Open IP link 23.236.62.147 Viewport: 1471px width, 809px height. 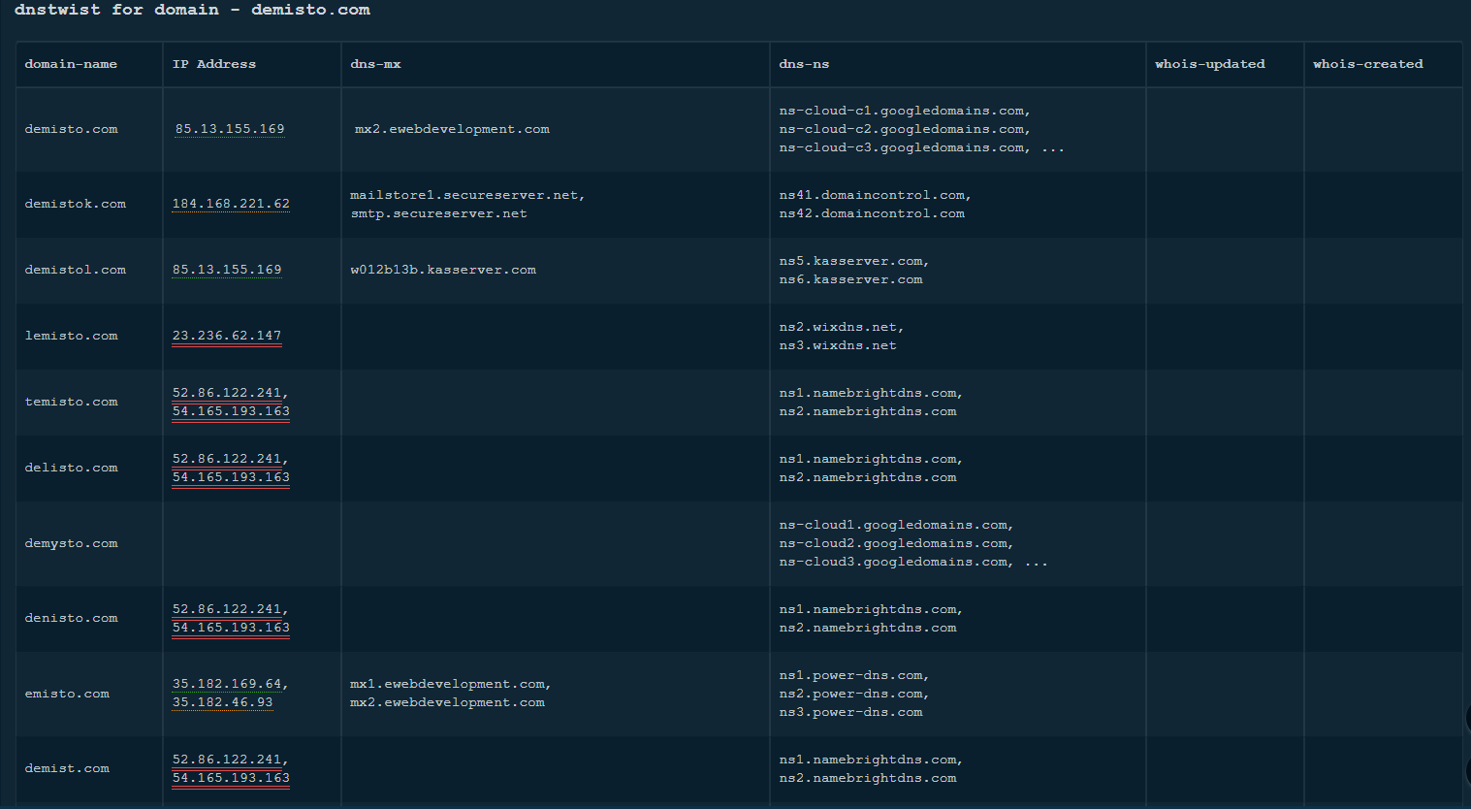[x=227, y=336]
